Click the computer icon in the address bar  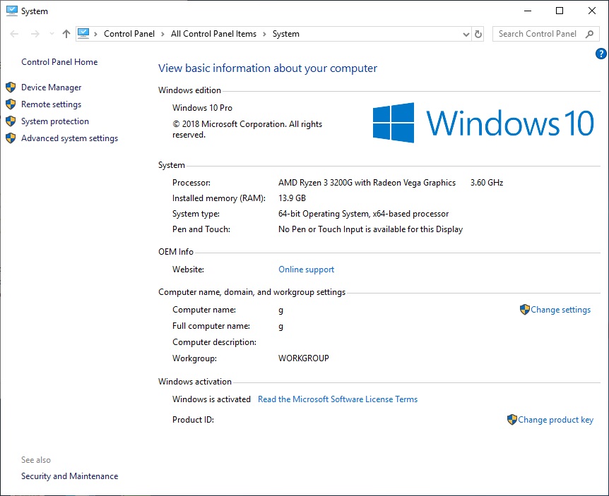[83, 34]
